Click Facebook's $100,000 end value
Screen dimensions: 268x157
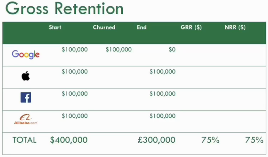tap(162, 94)
